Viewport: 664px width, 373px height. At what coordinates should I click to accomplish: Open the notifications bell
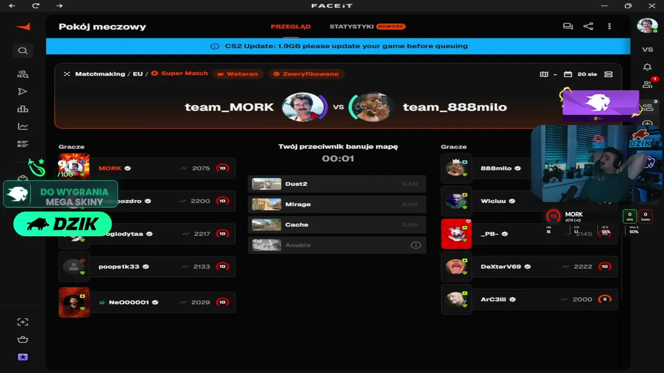point(647,67)
